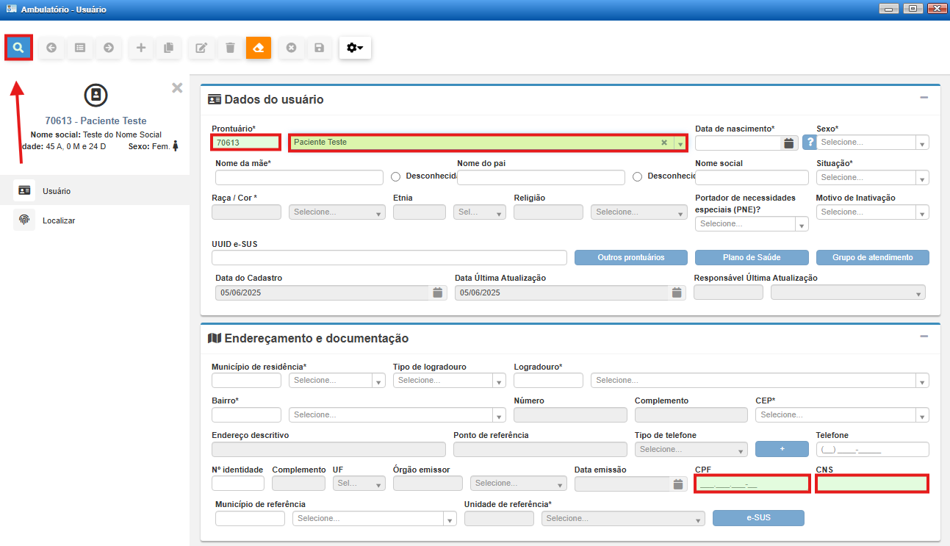The width and height of the screenshot is (950, 546).
Task: Click the CPF input field
Action: pos(752,484)
